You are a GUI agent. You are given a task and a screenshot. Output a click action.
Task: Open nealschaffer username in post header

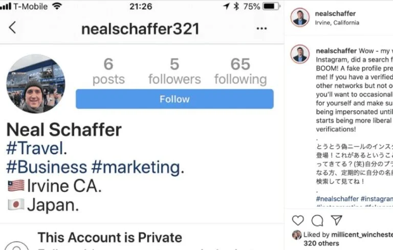point(336,14)
